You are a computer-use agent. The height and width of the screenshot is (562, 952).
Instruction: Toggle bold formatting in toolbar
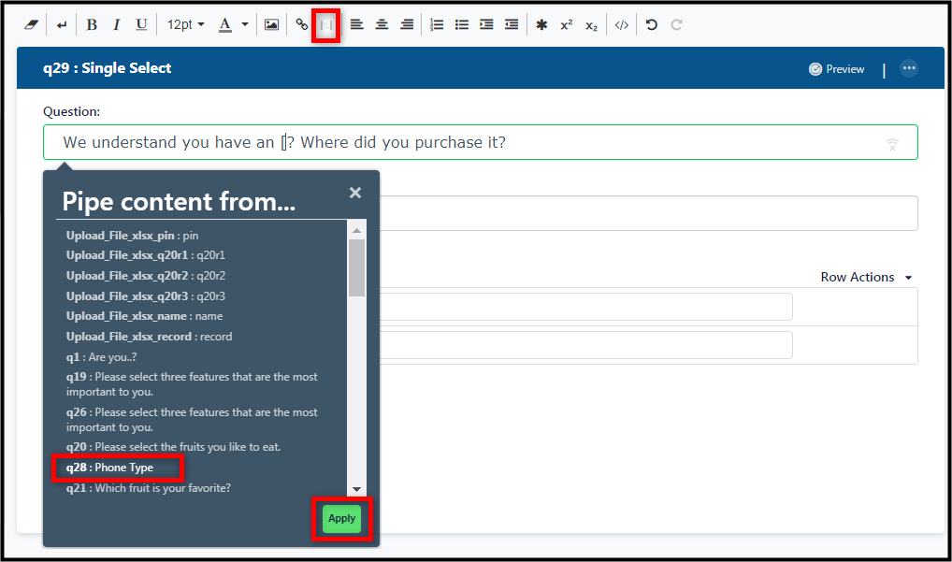(x=92, y=25)
